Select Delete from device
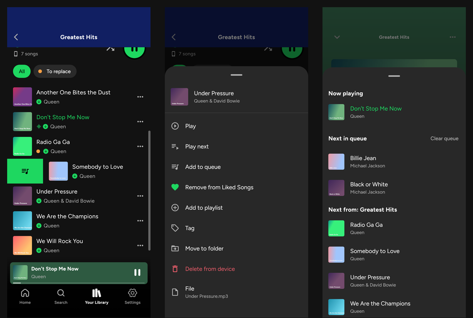This screenshot has height=318, width=473. [x=236, y=269]
